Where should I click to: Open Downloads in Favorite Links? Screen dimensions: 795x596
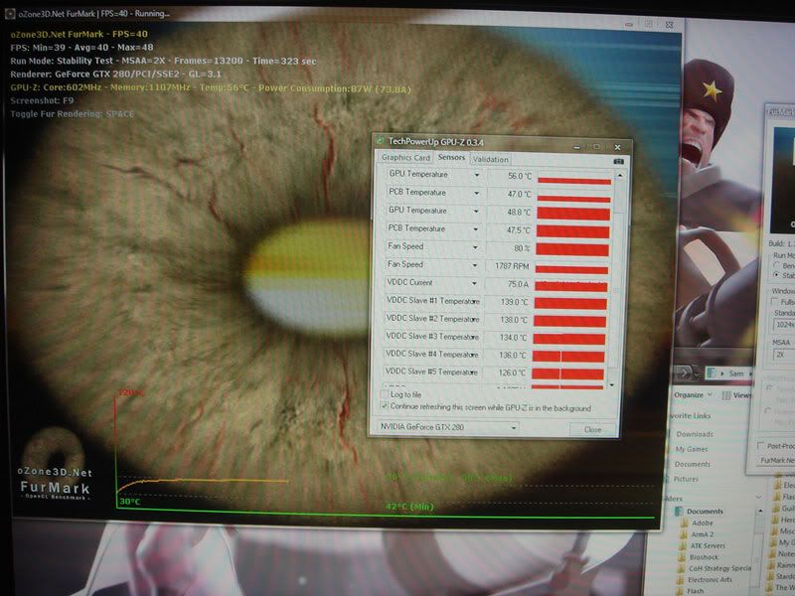[694, 434]
